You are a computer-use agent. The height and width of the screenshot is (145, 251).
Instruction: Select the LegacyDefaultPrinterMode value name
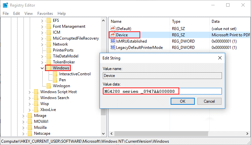[139, 48]
